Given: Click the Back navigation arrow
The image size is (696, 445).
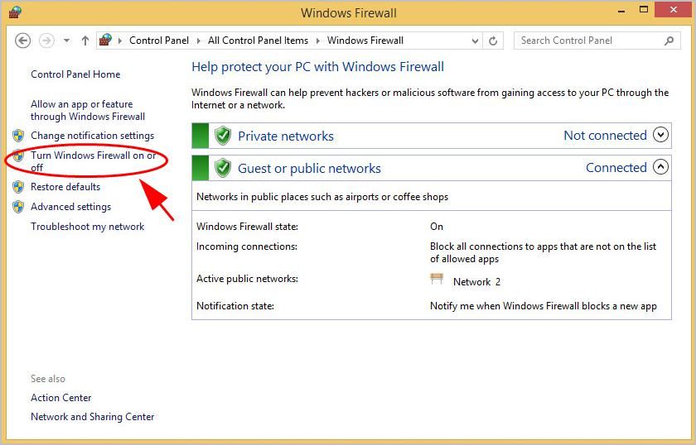Looking at the screenshot, I should coord(23,41).
